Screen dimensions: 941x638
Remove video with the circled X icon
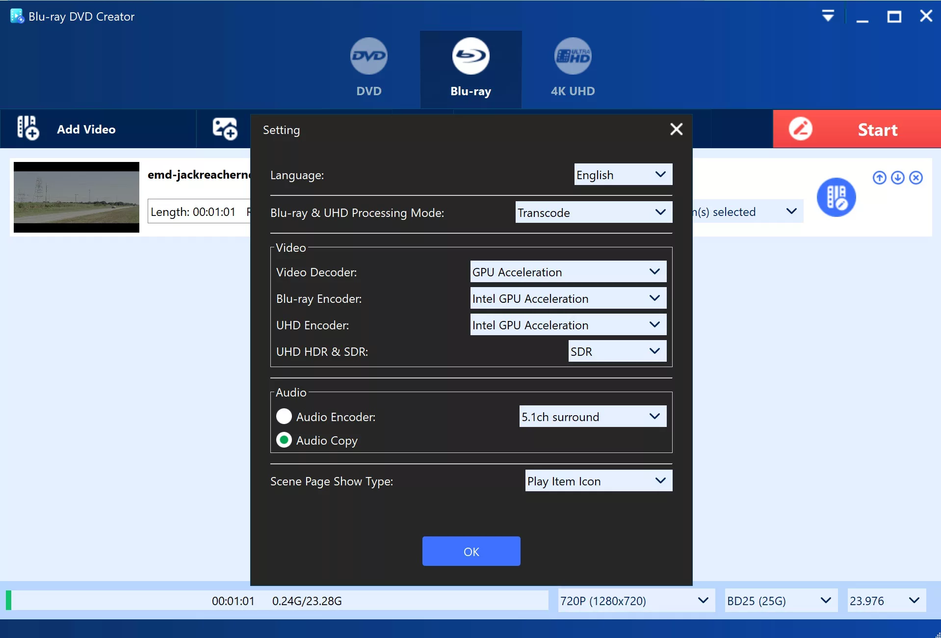(915, 178)
